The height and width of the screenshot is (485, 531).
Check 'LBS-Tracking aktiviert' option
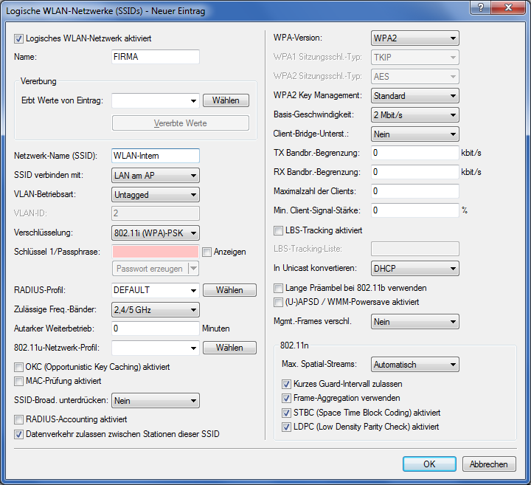pos(279,230)
